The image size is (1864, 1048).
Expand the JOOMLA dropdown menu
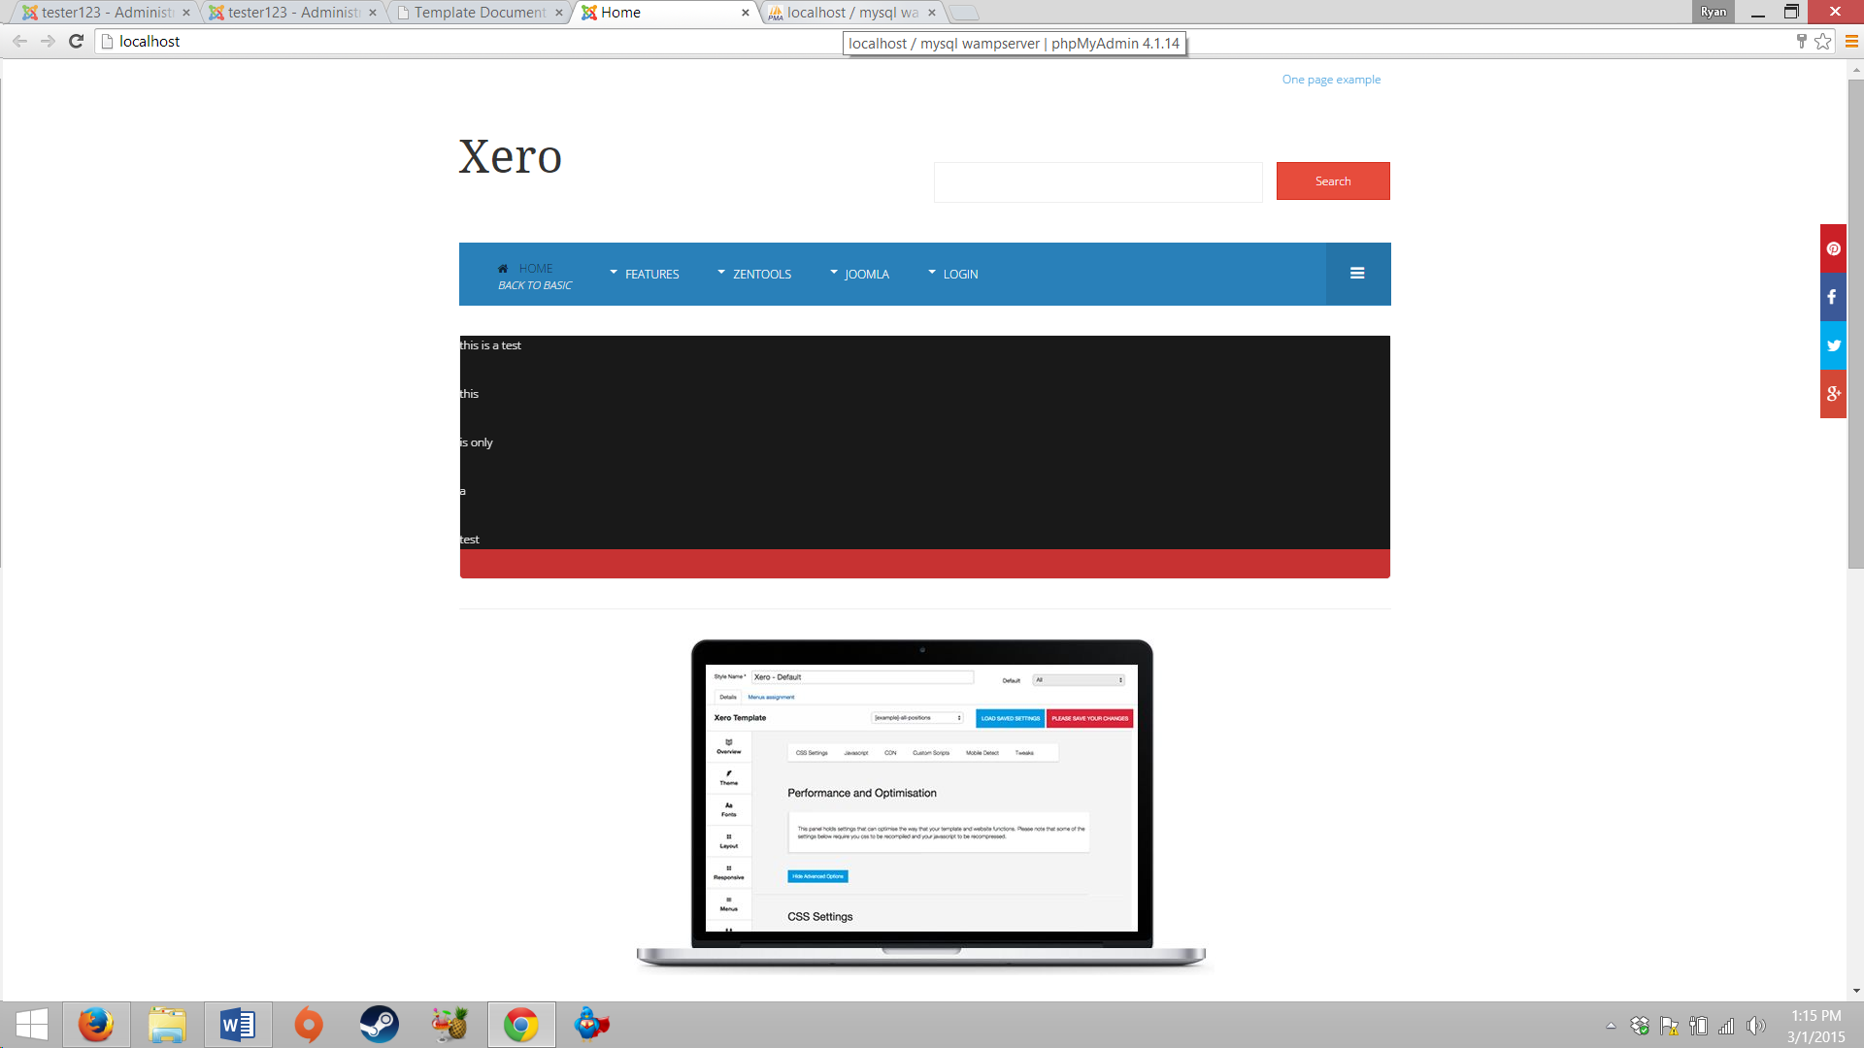point(860,274)
